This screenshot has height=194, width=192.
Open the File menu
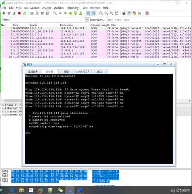click(x=4, y=8)
